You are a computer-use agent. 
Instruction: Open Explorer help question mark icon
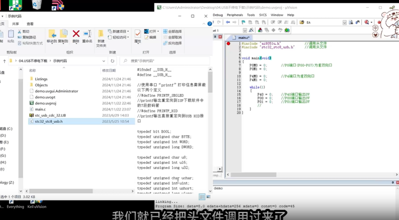(210, 24)
